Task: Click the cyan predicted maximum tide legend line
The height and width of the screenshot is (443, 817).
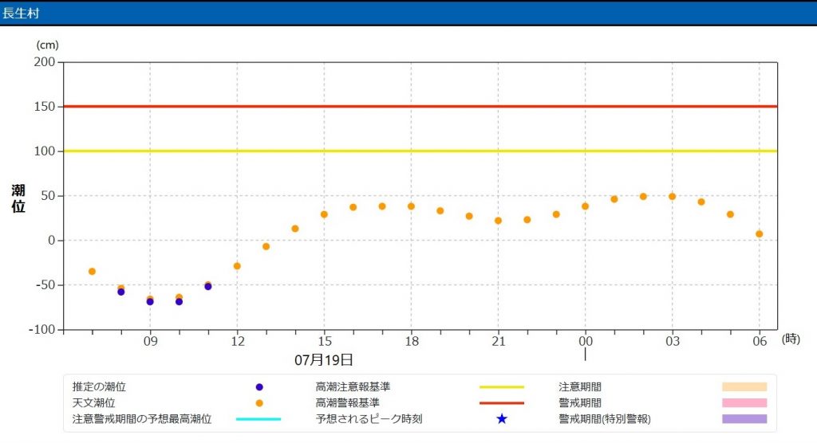Action: pyautogui.click(x=259, y=419)
